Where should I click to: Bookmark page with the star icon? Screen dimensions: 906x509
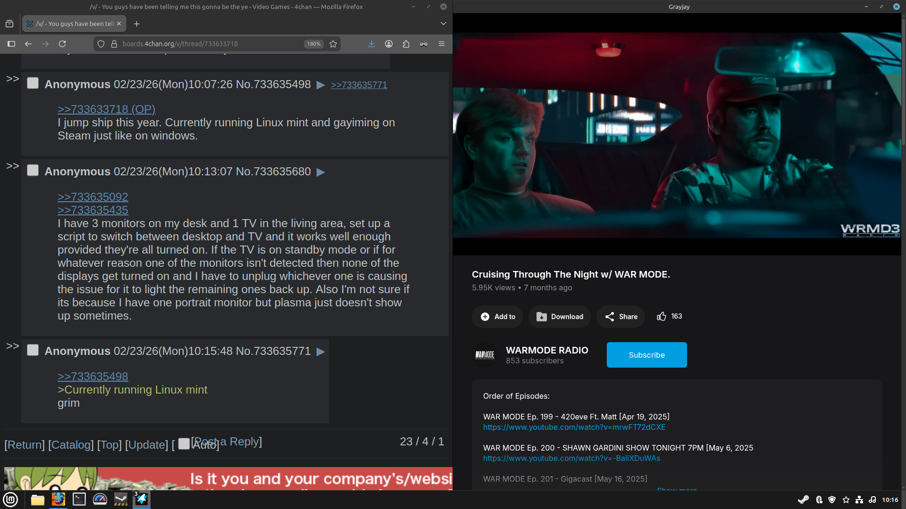pos(333,44)
